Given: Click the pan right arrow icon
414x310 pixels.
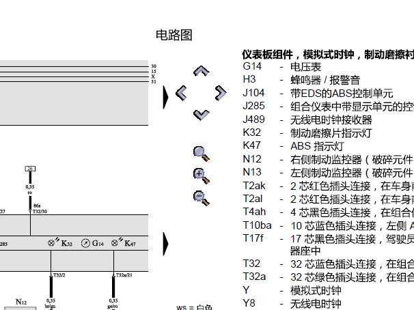Looking at the screenshot, I should (x=221, y=93).
